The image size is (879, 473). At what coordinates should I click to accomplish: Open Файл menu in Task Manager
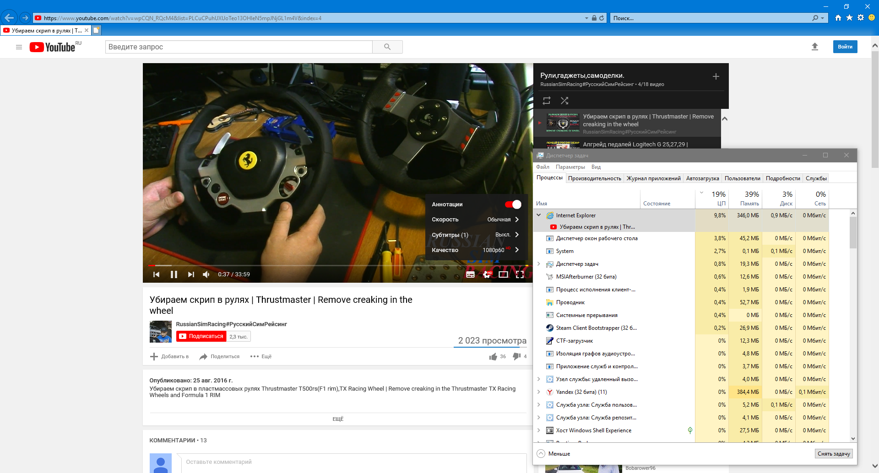coord(543,167)
